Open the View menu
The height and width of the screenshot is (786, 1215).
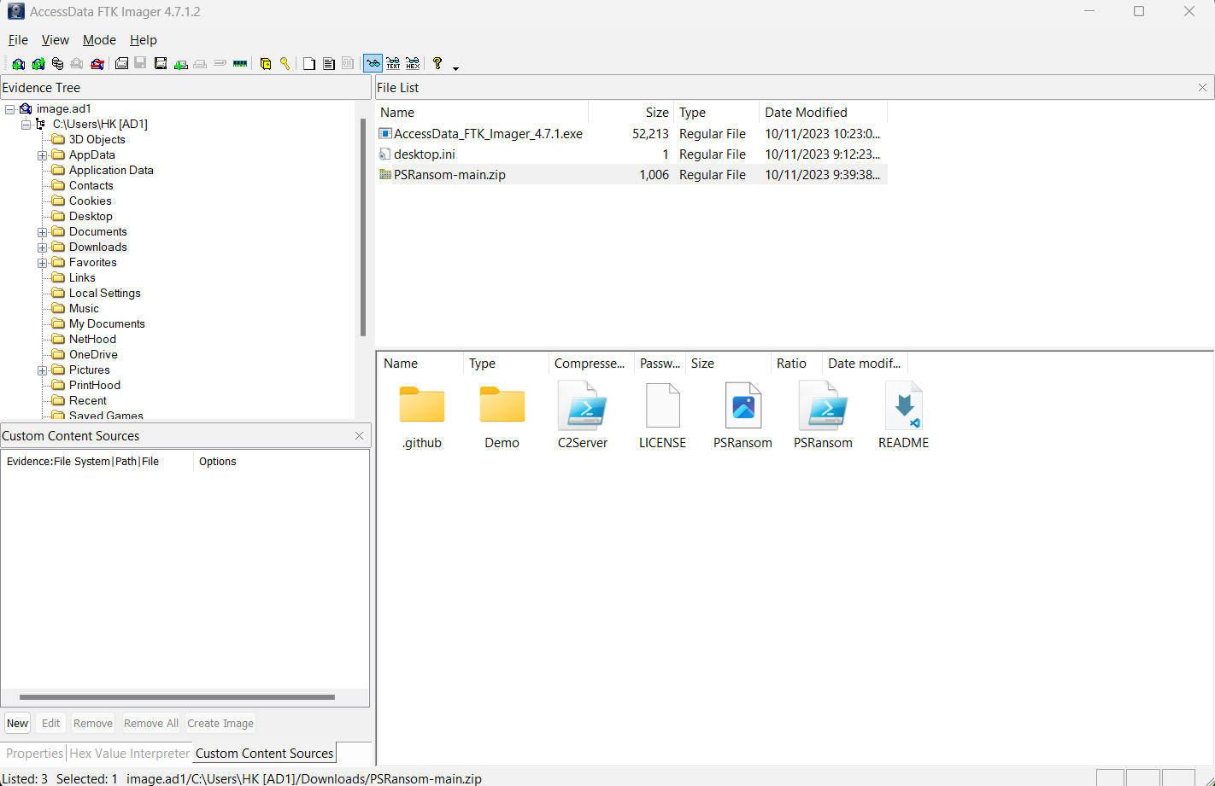pyautogui.click(x=55, y=40)
